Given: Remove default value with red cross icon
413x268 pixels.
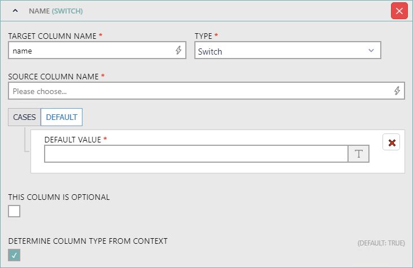Looking at the screenshot, I should 392,142.
